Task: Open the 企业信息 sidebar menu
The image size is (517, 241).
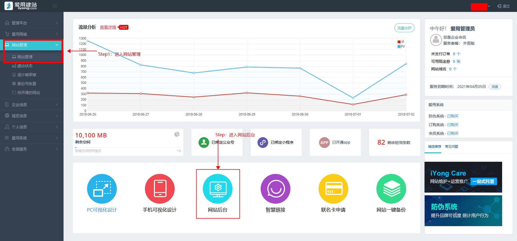Action: click(x=32, y=105)
